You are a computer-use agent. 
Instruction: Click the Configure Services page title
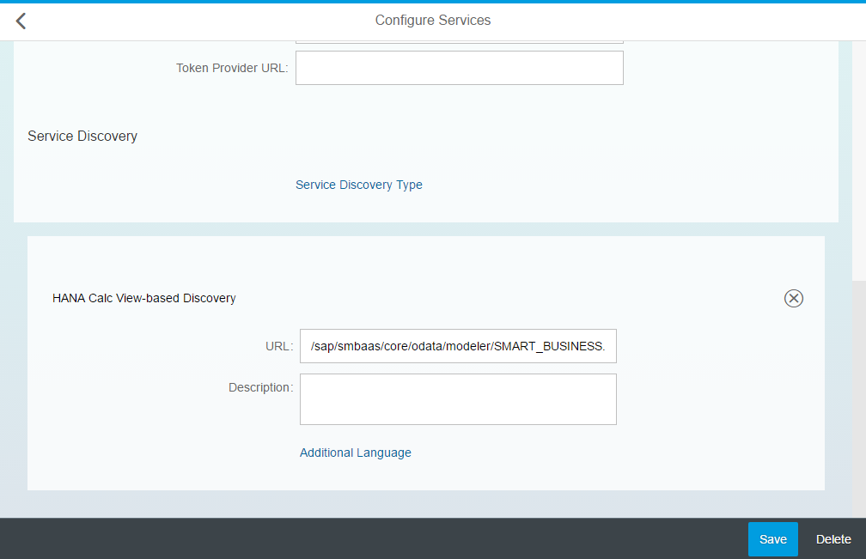click(433, 20)
